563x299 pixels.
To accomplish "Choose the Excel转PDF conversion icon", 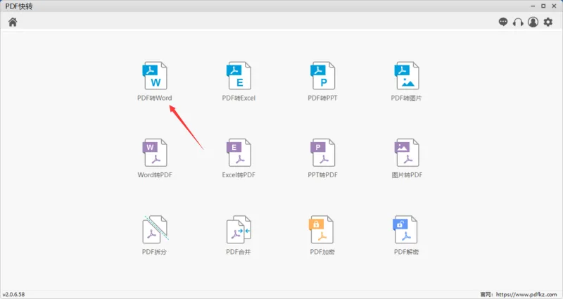I will 239,153.
